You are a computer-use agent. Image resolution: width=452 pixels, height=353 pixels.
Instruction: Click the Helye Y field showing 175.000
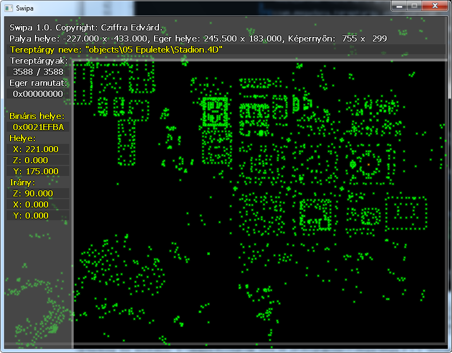(38, 172)
